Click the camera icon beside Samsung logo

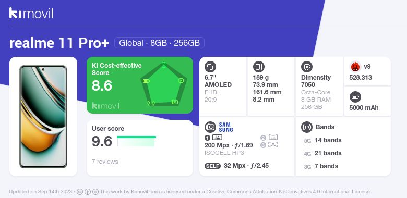(x=210, y=127)
